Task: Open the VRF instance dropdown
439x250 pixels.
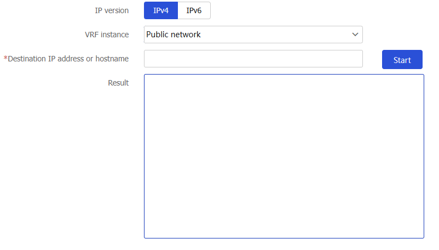Action: coord(253,35)
